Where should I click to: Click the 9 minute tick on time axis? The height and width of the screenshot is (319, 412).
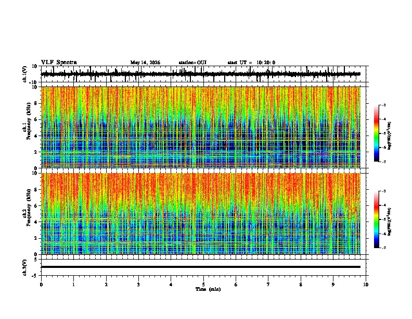coord(333,285)
